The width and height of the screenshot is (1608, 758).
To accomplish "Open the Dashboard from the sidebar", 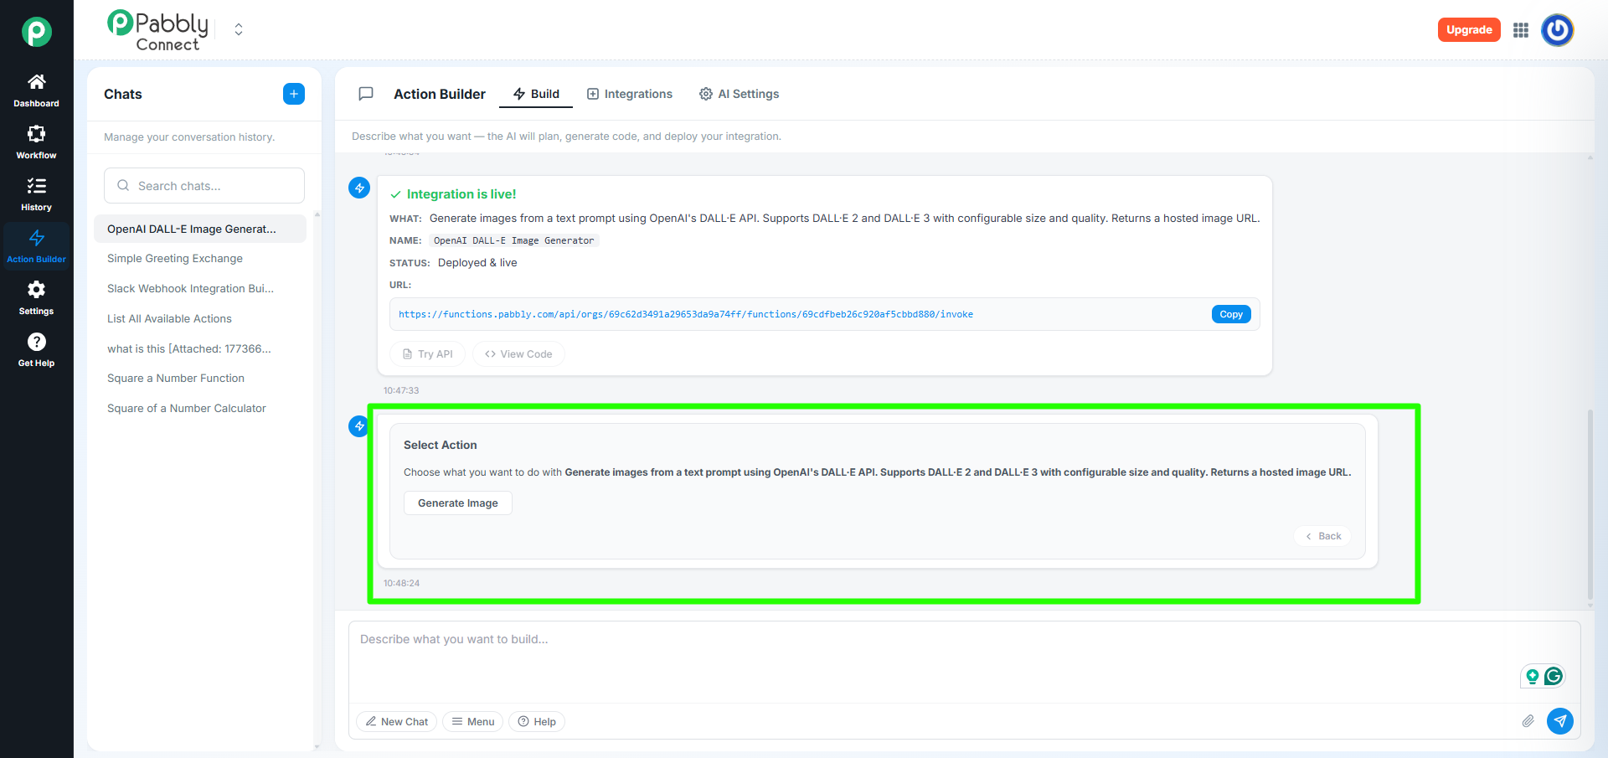I will tap(36, 83).
